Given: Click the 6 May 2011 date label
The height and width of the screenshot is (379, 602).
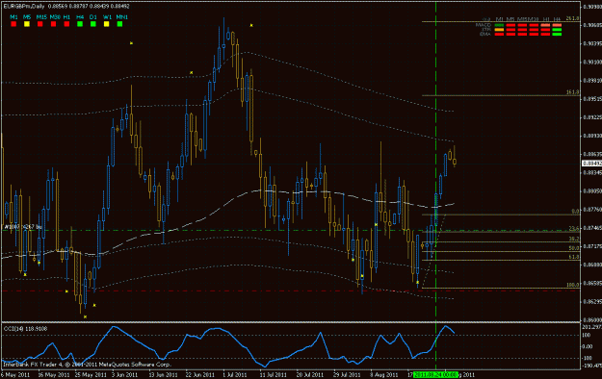Looking at the screenshot, I should pyautogui.click(x=15, y=375).
